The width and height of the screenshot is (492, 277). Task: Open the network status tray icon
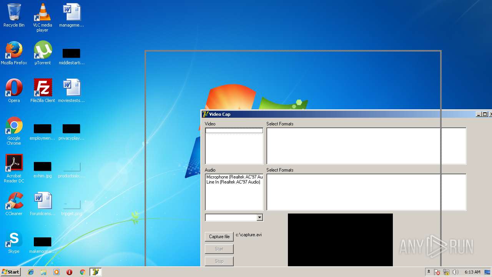(446, 272)
